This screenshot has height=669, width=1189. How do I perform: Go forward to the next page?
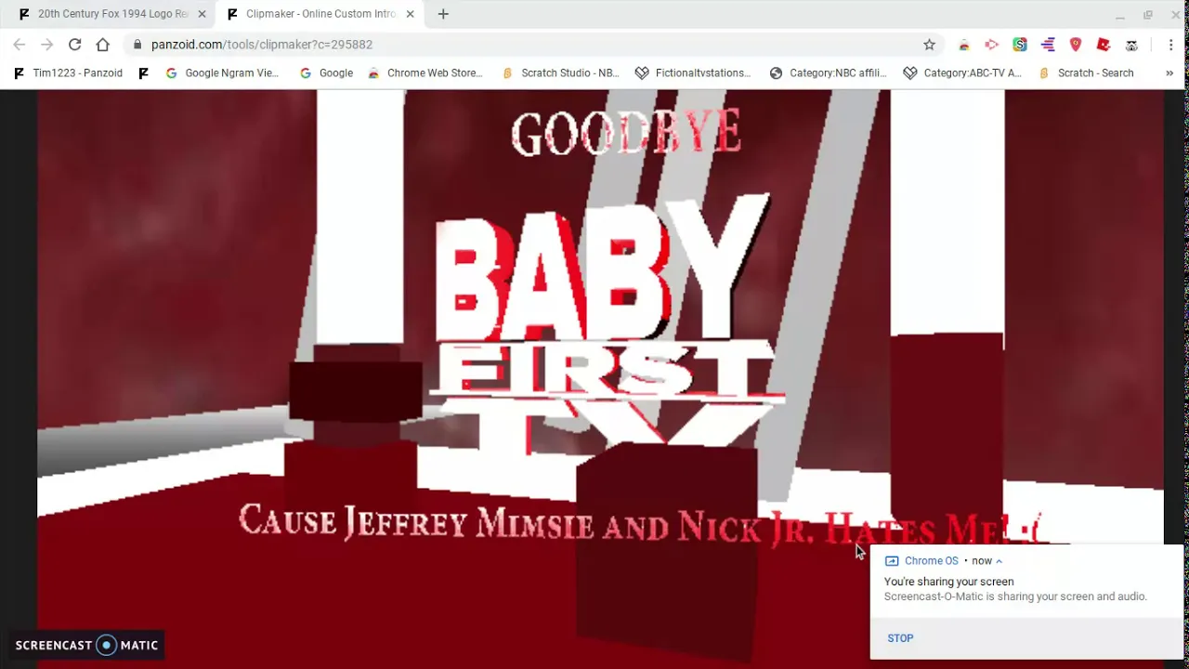46,45
